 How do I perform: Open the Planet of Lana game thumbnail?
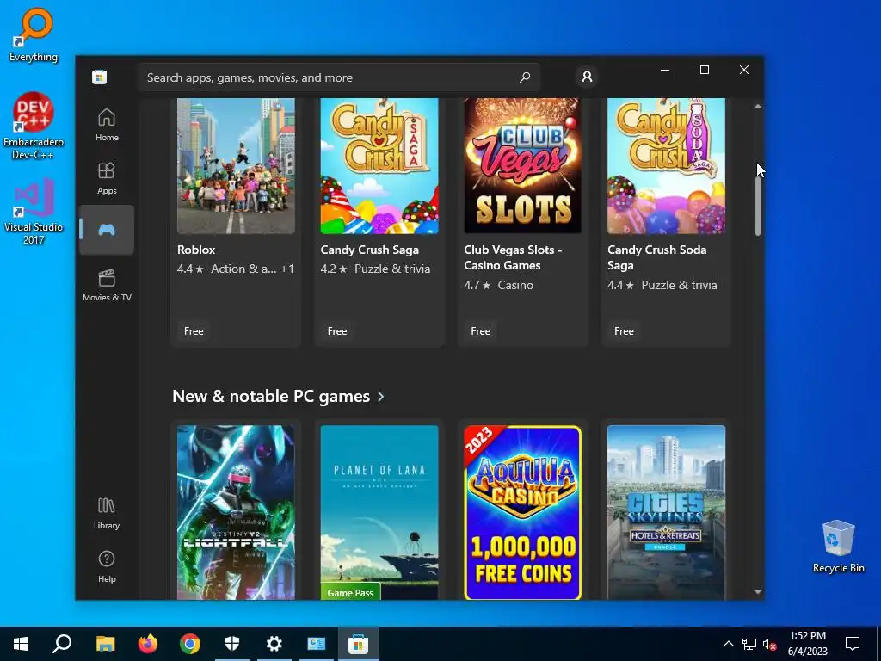tap(379, 512)
